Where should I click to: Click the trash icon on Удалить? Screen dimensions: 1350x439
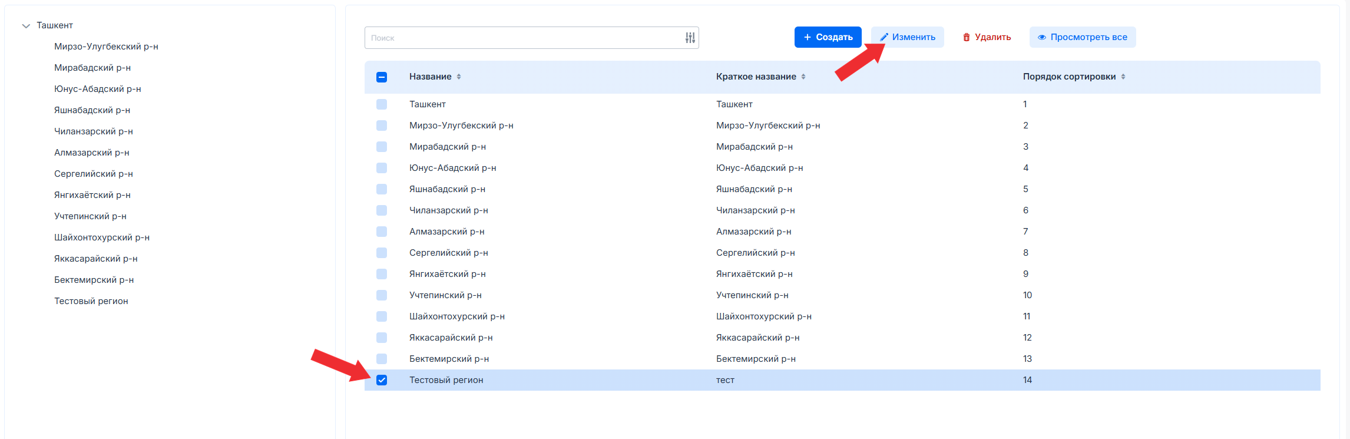coord(966,37)
